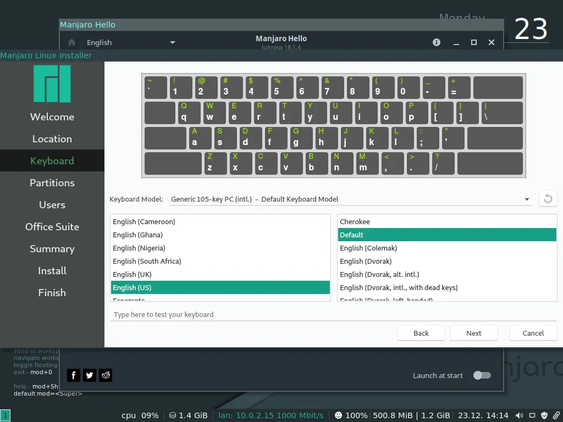Click the paperclip icon in the system tray
Image resolution: width=563 pixels, height=422 pixels.
point(556,415)
